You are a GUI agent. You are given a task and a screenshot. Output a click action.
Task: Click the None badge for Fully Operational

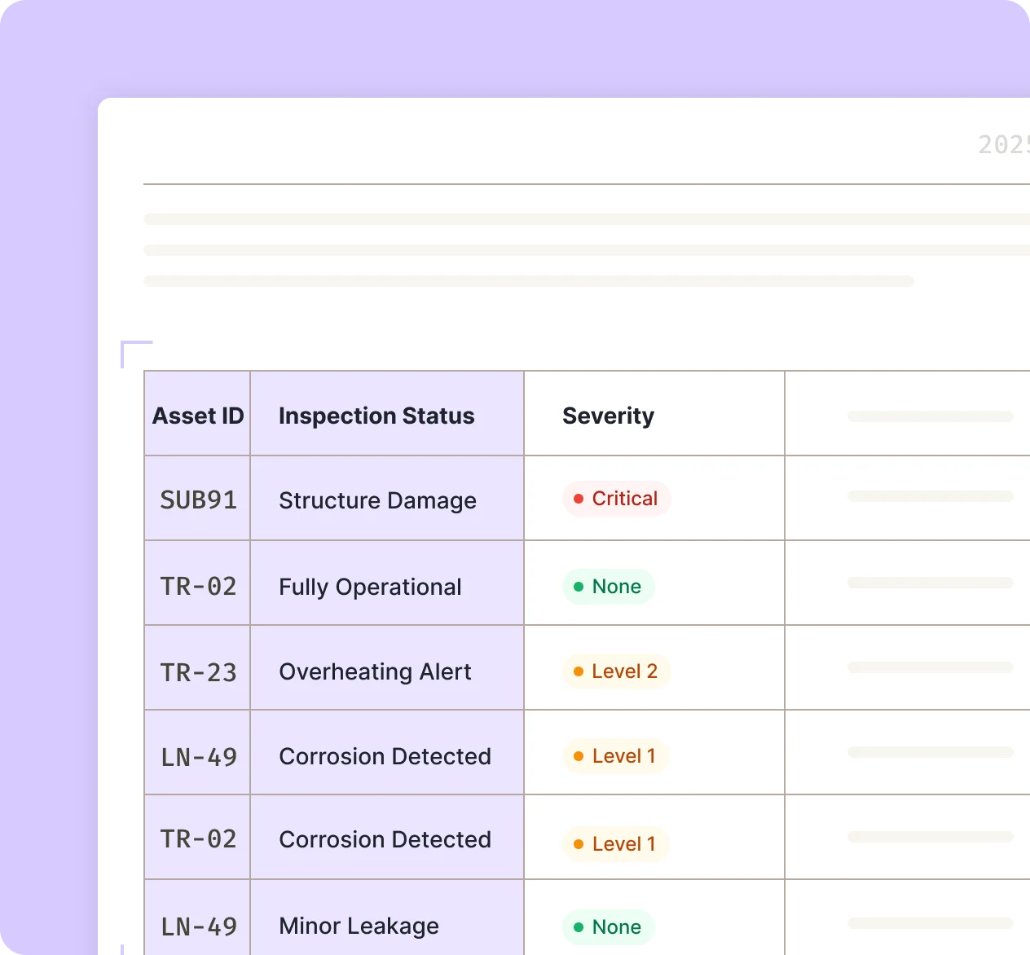coord(608,587)
